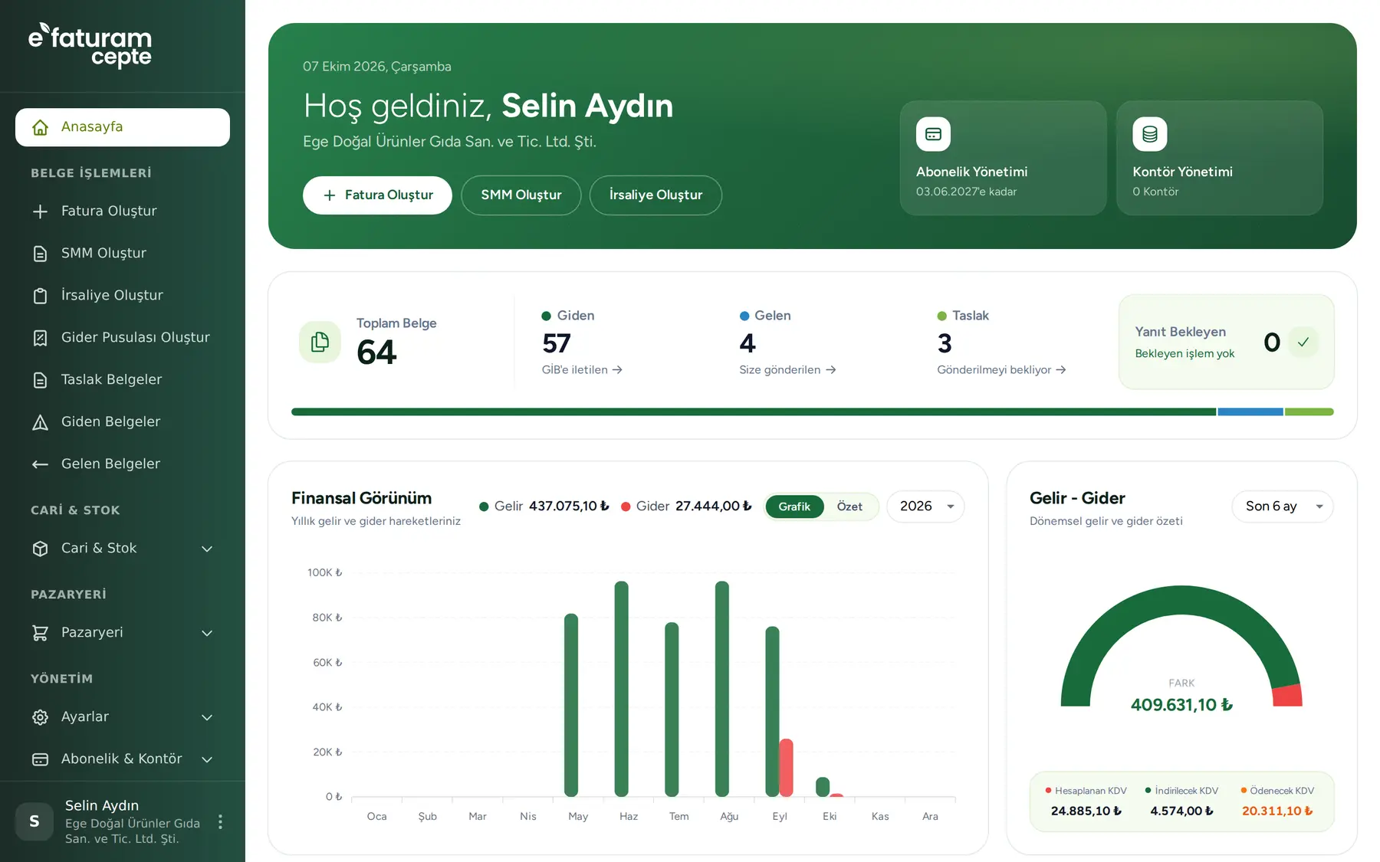Click the SMM Oluştur document icon in sidebar

coord(41,254)
